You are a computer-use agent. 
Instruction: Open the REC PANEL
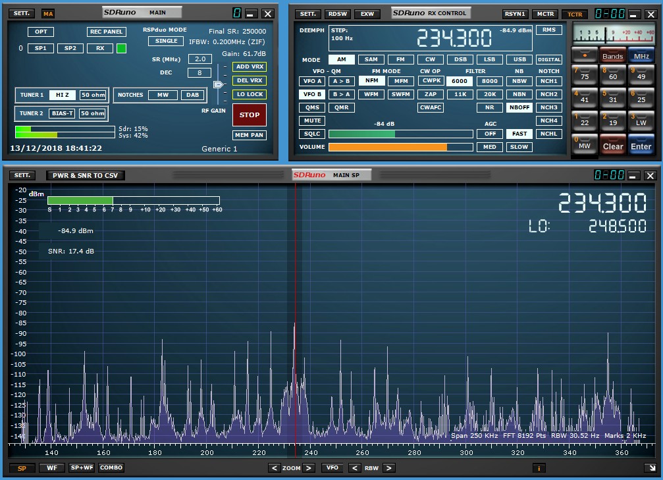tap(107, 32)
